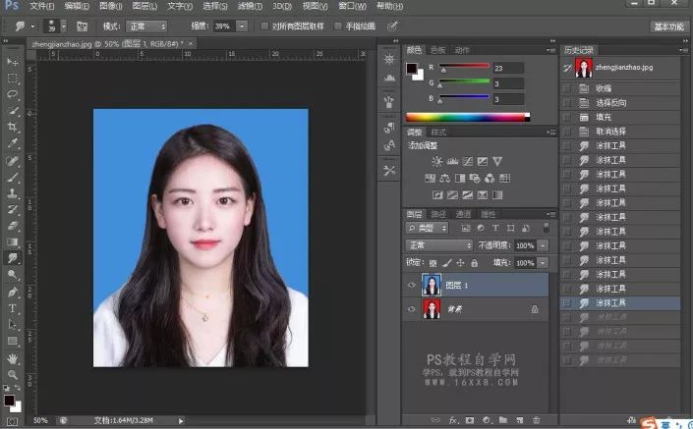Select the Eyedropper tool
The height and width of the screenshot is (429, 693).
(13, 143)
